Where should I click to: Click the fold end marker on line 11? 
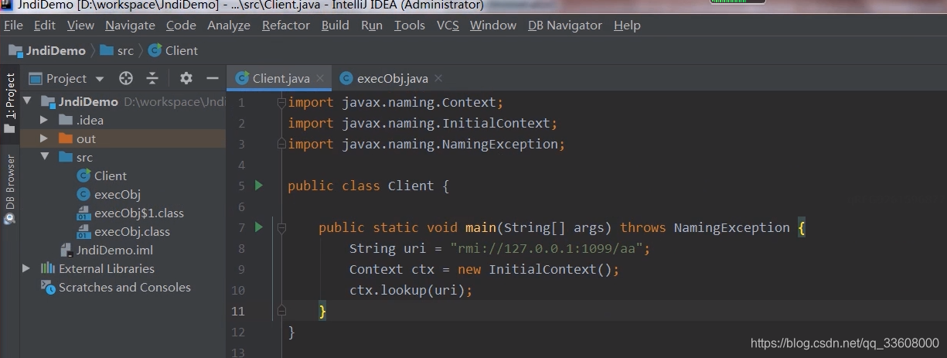[281, 310]
